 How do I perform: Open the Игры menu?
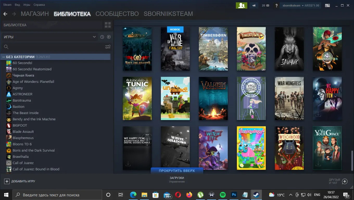27,5
